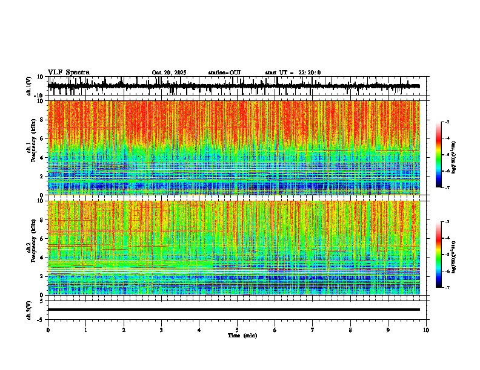Click the "start UT = 22:20:0" header text
480x370 pixels.
click(293, 73)
